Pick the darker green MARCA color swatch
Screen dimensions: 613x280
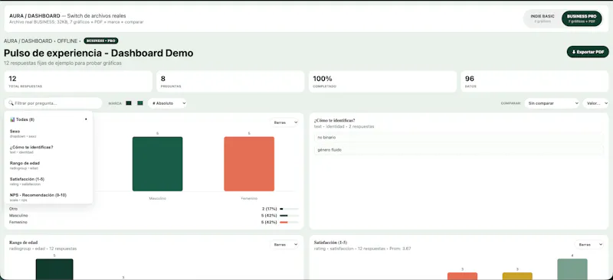coord(129,103)
